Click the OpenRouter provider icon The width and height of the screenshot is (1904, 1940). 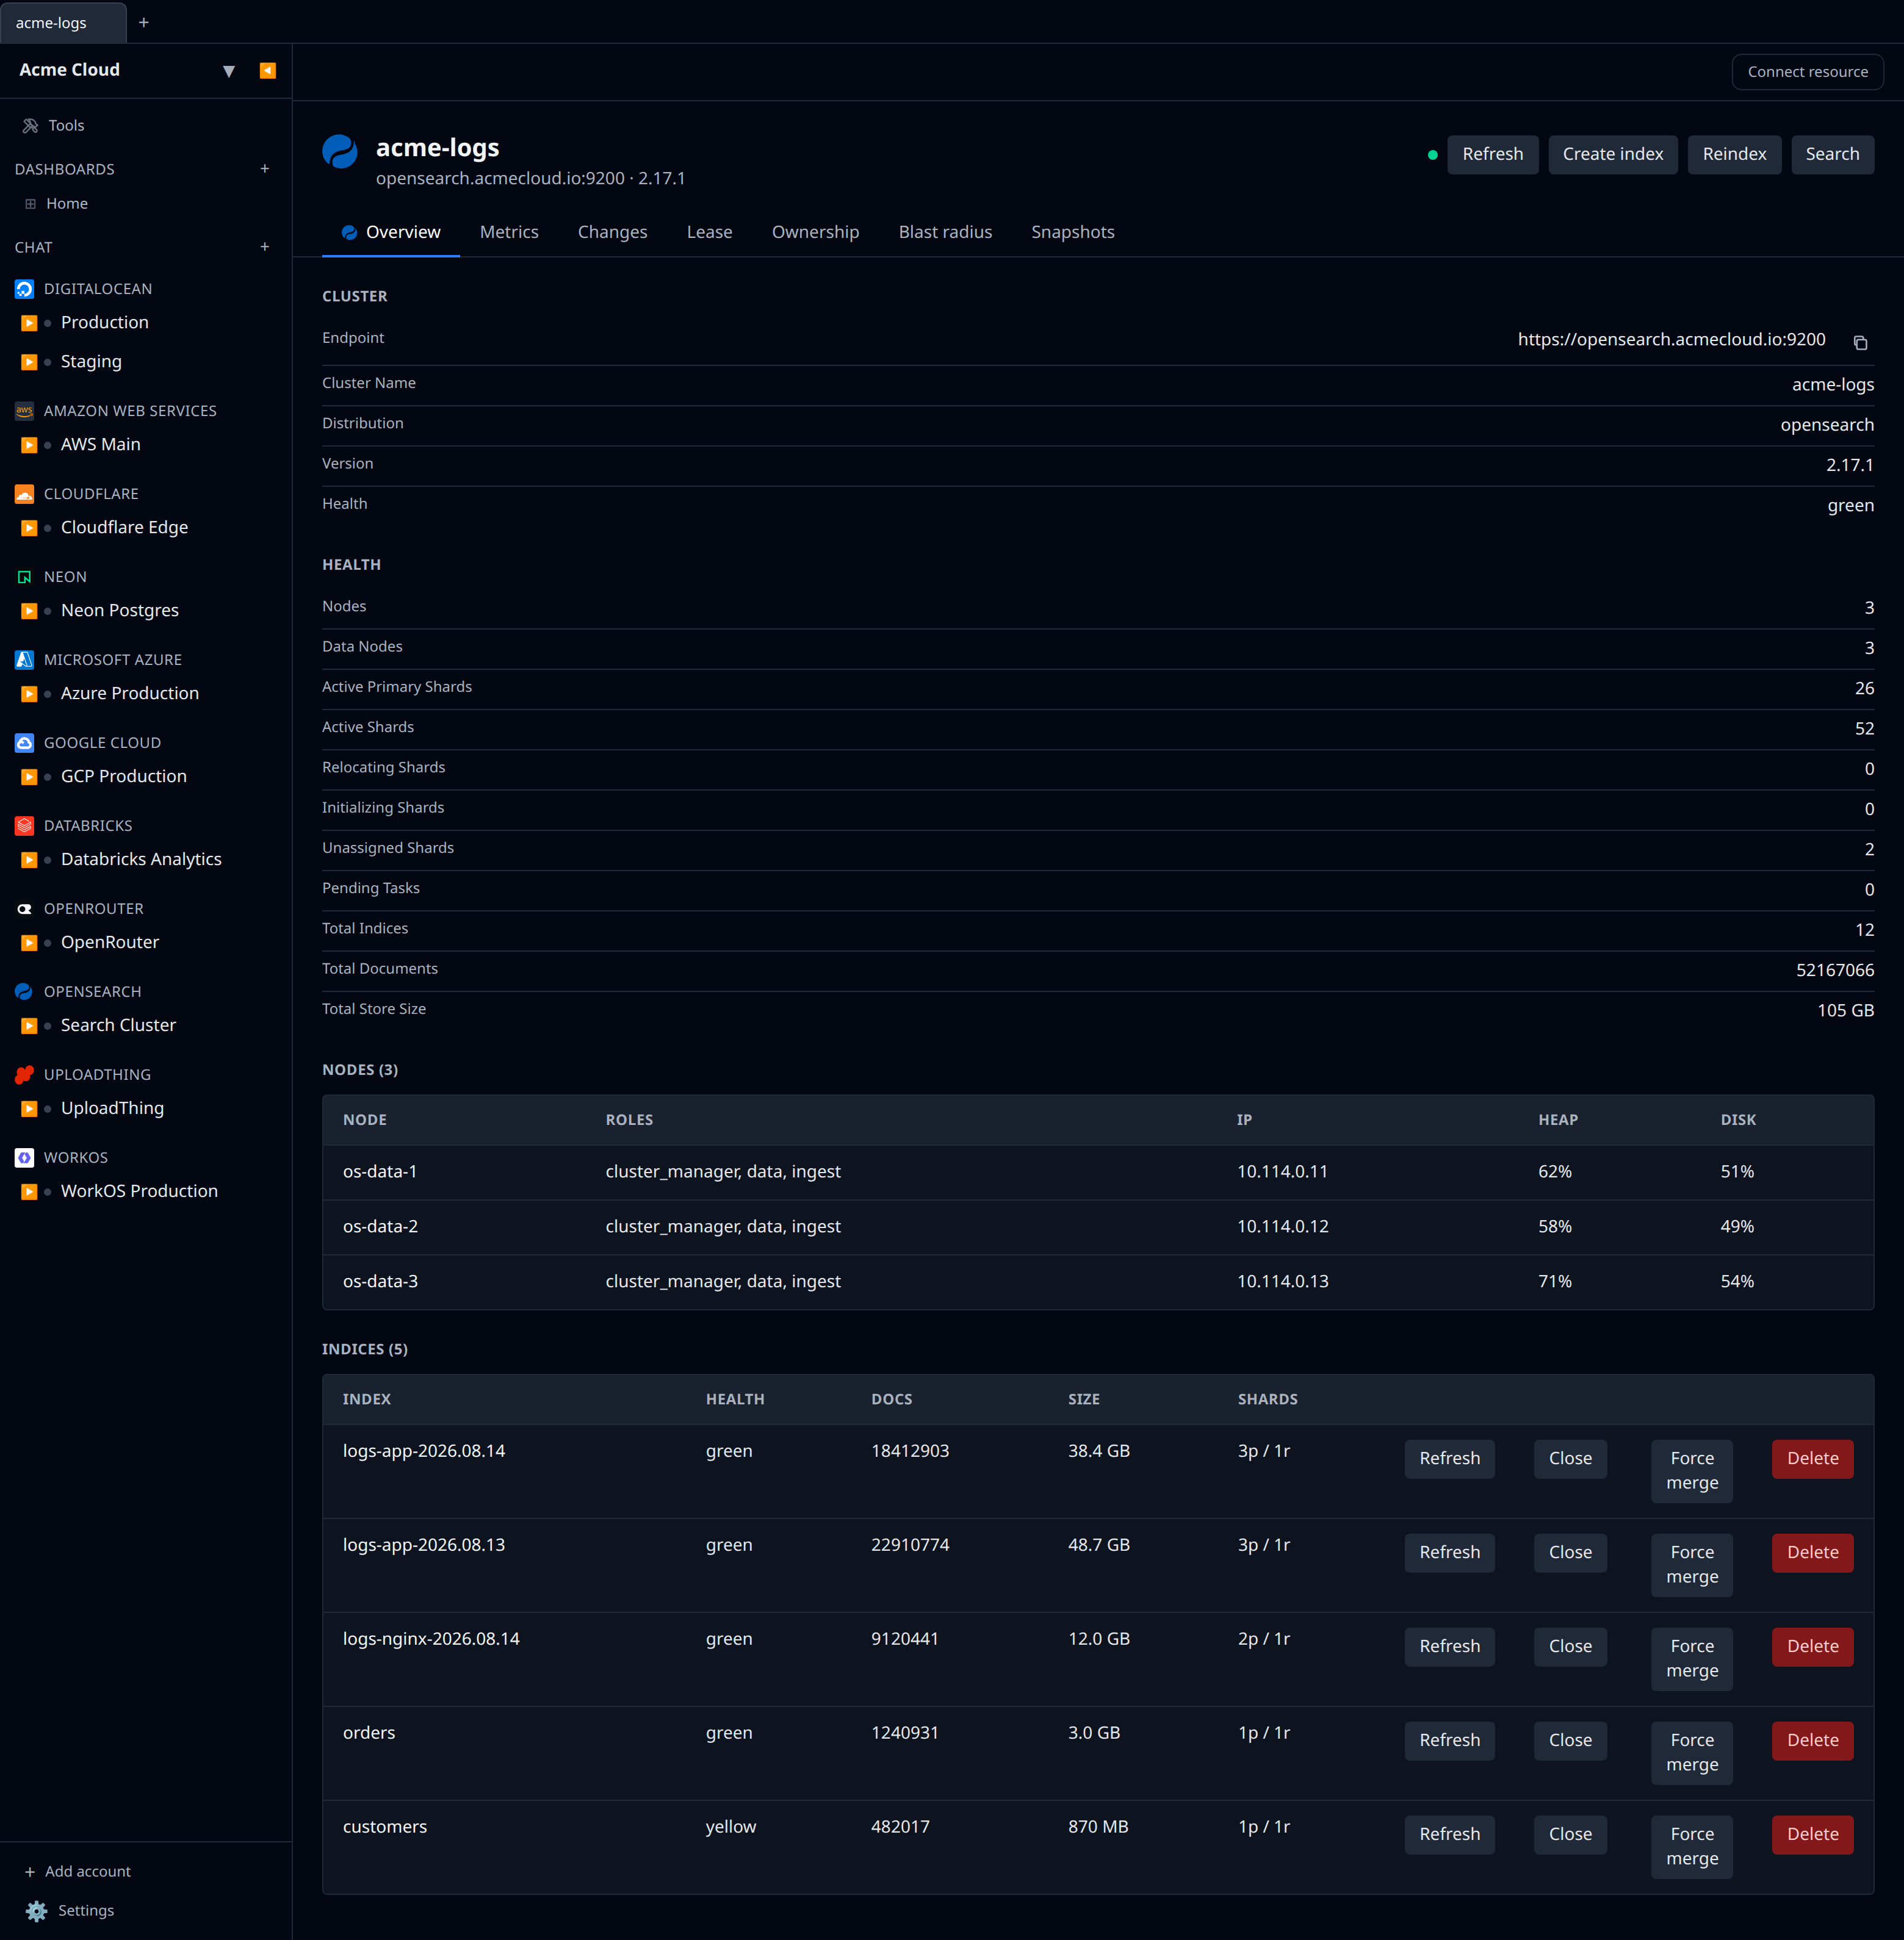[25, 908]
